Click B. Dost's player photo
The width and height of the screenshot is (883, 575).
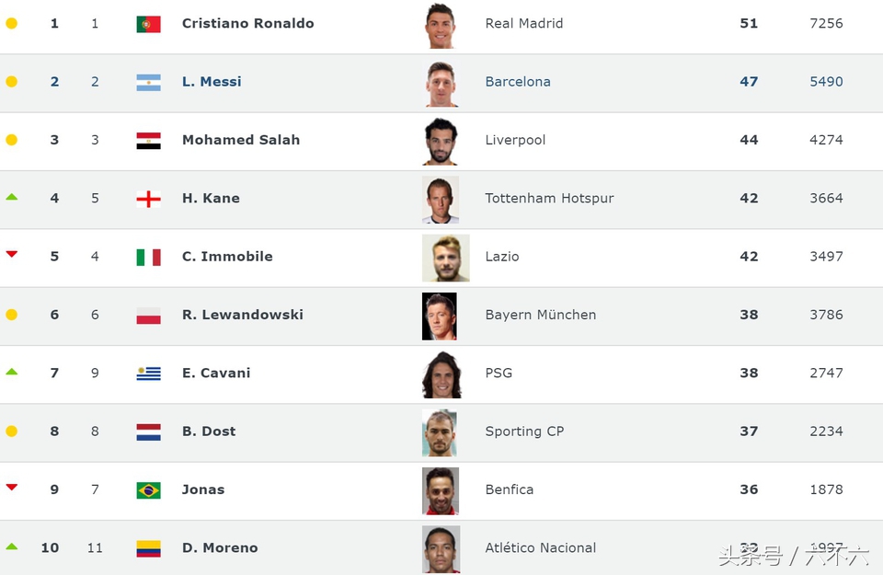[441, 432]
